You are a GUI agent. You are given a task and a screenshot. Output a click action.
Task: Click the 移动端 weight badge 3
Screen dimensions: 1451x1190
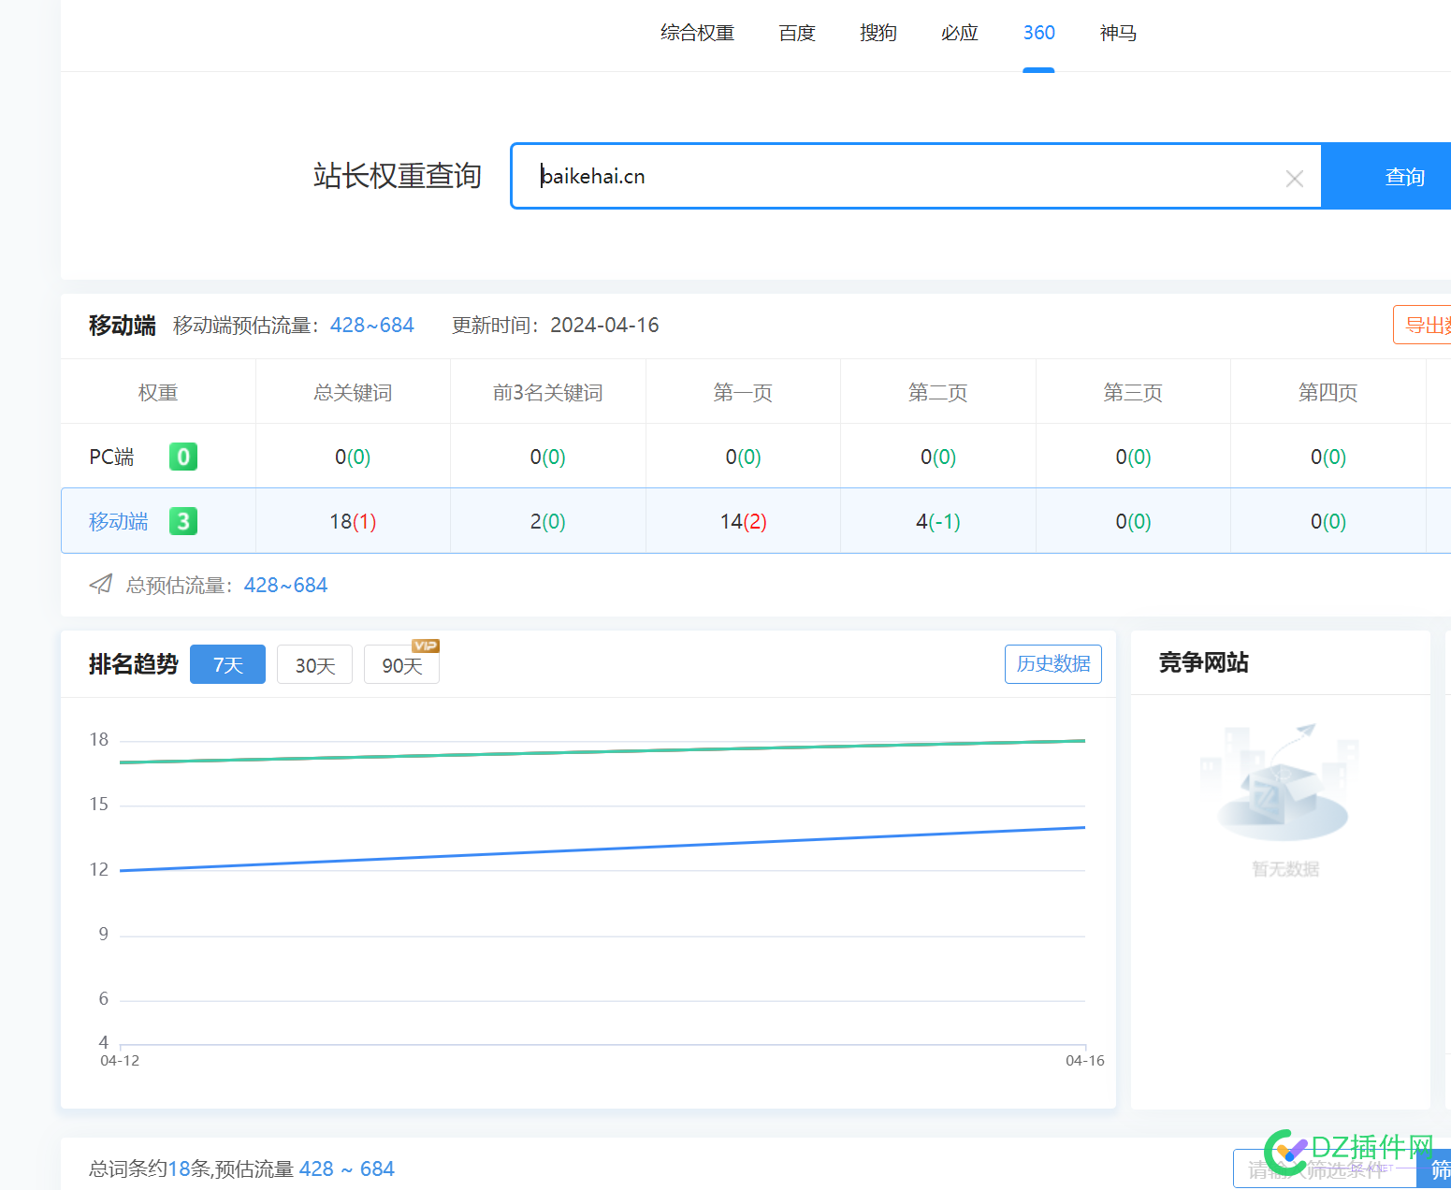point(183,521)
